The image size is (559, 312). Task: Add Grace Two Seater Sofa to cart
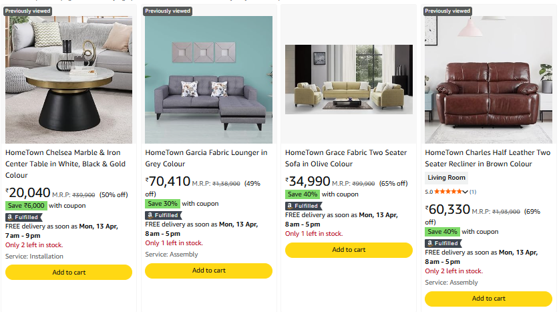pos(349,250)
